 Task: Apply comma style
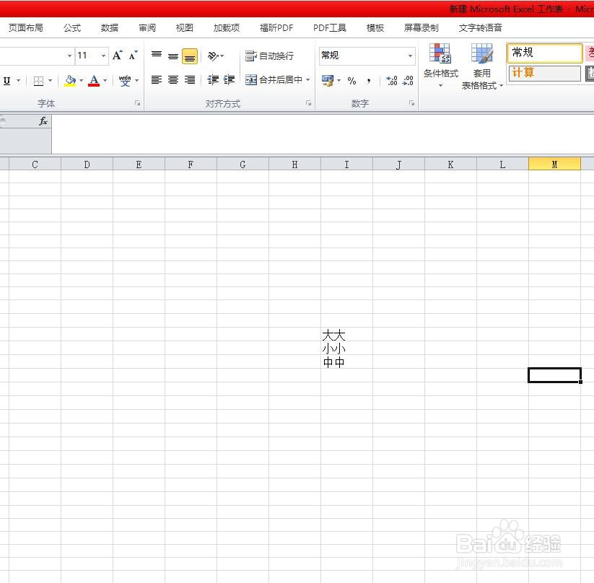point(368,81)
